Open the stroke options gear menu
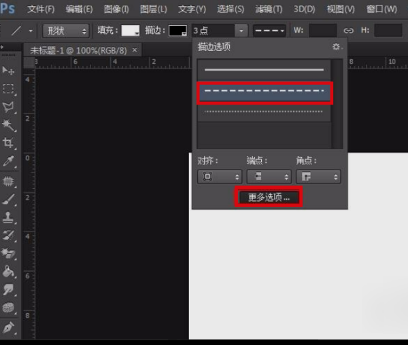Screen dimensions: 408x345 pos(337,47)
